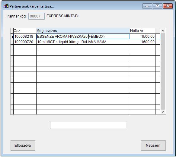Click the scroll down arrow in grid
Screen dimensions: 176x157
tap(163, 112)
